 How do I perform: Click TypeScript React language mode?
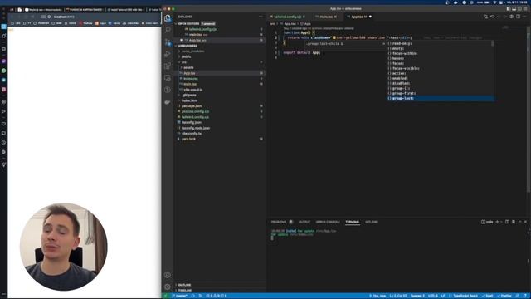pyautogui.click(x=465, y=296)
